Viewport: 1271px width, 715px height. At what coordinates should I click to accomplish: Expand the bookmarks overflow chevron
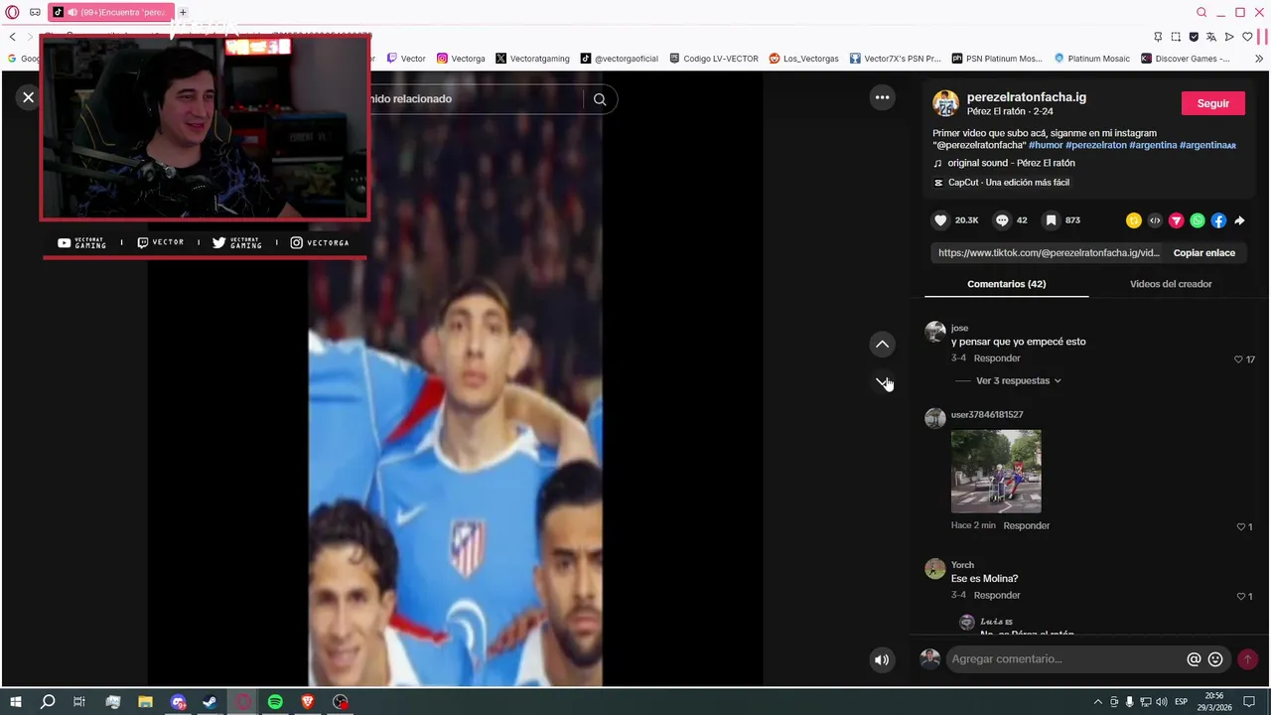click(1259, 59)
